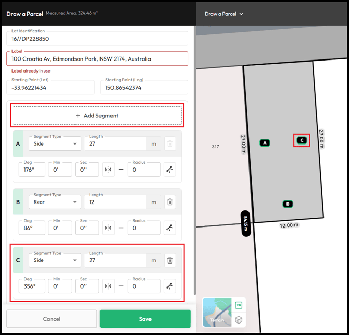Delete segment C with trash icon
Image resolution: width=349 pixels, height=335 pixels.
(170, 260)
